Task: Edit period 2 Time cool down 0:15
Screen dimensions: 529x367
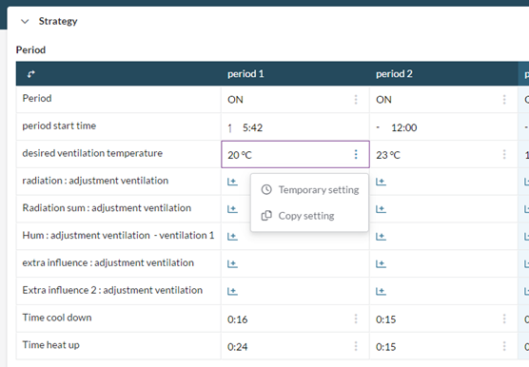Action: pos(386,319)
